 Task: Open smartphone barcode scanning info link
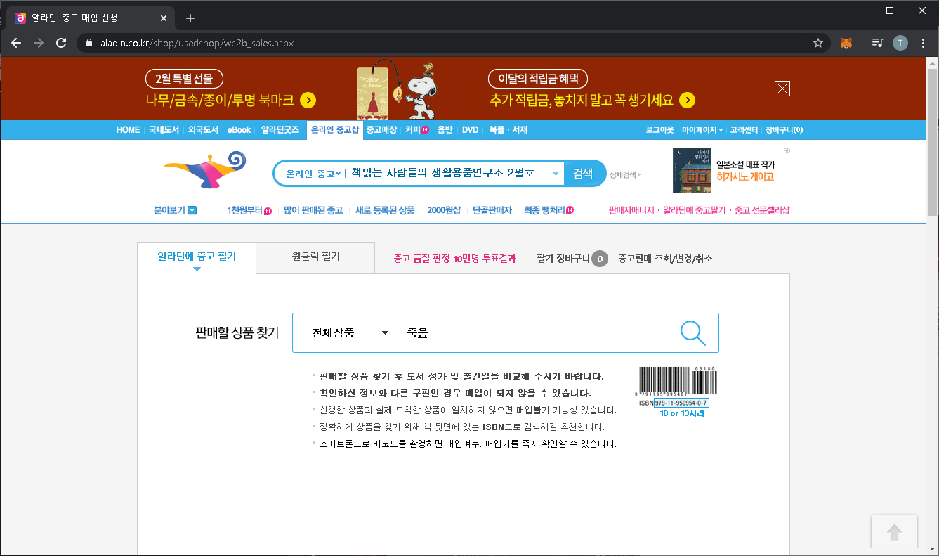(x=468, y=444)
